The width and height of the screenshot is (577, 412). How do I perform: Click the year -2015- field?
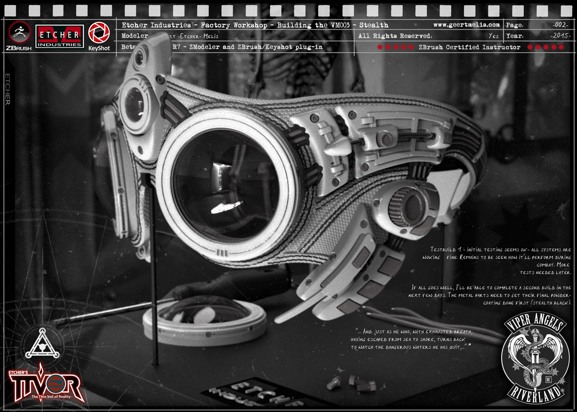tap(561, 36)
